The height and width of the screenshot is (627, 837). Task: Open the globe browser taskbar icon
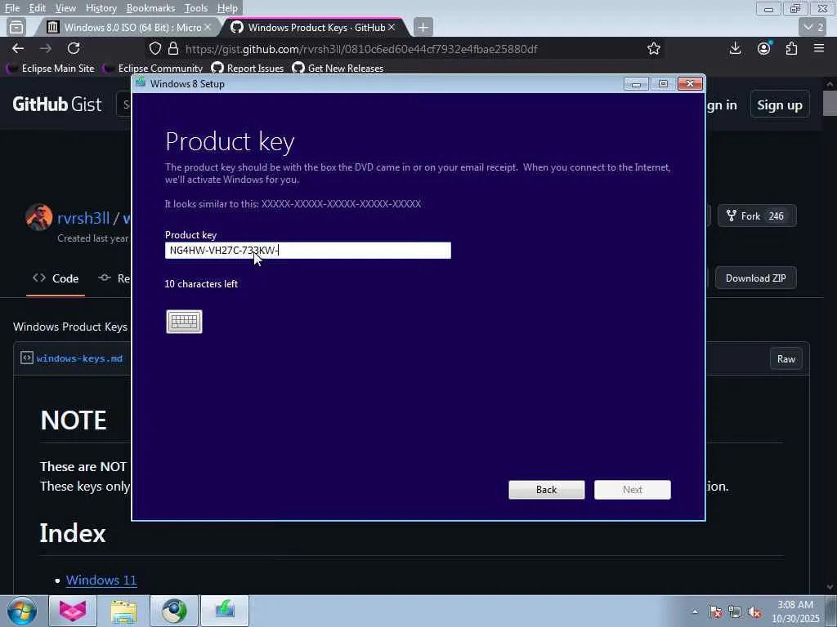175,611
